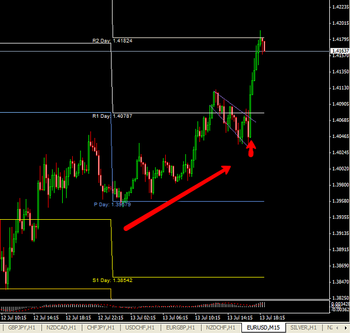Select the current price tag 1.41637
Viewport: 350px width, 333px height.
(x=340, y=51)
